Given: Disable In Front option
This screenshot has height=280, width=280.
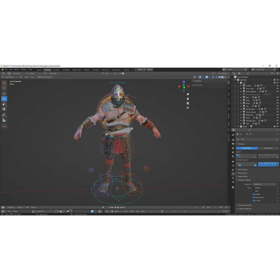Looking at the screenshot, I should point(254,201).
